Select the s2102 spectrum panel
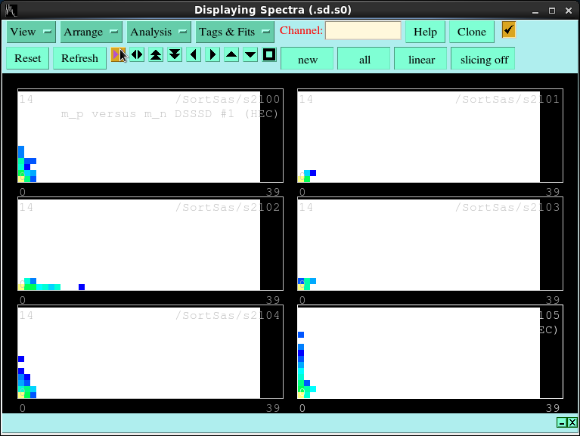Image resolution: width=580 pixels, height=436 pixels. 150,244
